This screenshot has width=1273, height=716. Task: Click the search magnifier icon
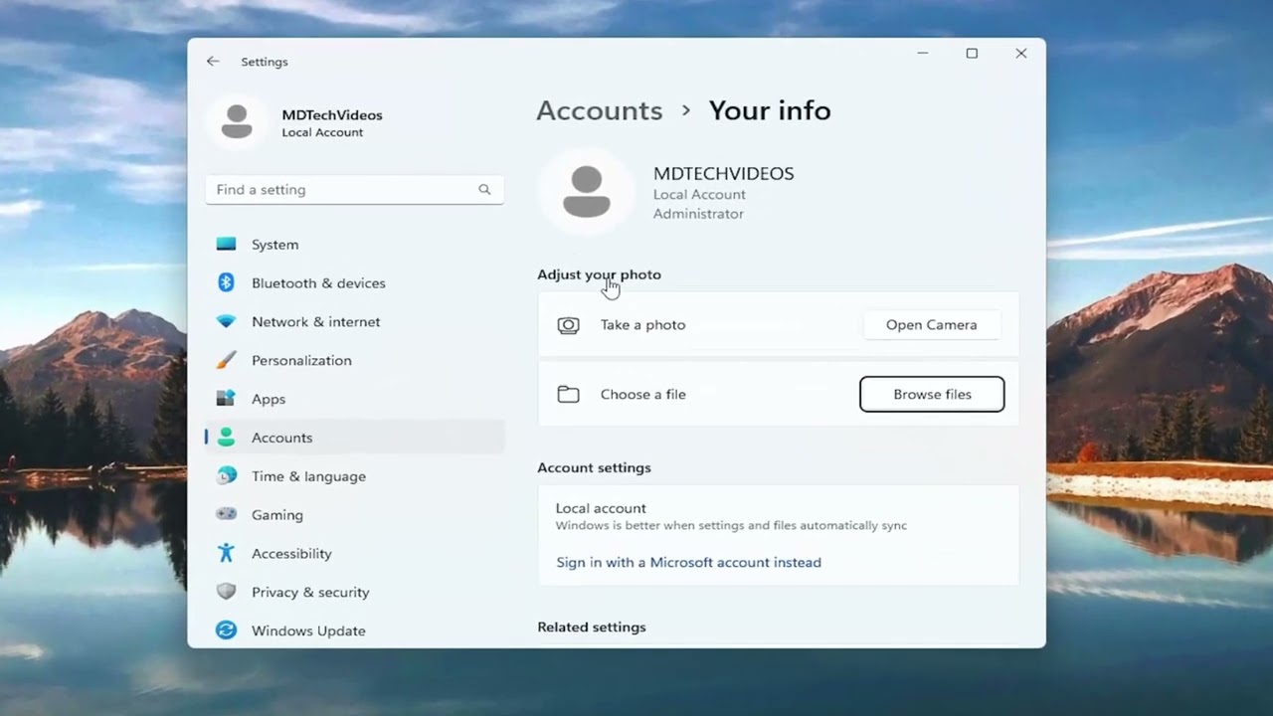coord(484,189)
